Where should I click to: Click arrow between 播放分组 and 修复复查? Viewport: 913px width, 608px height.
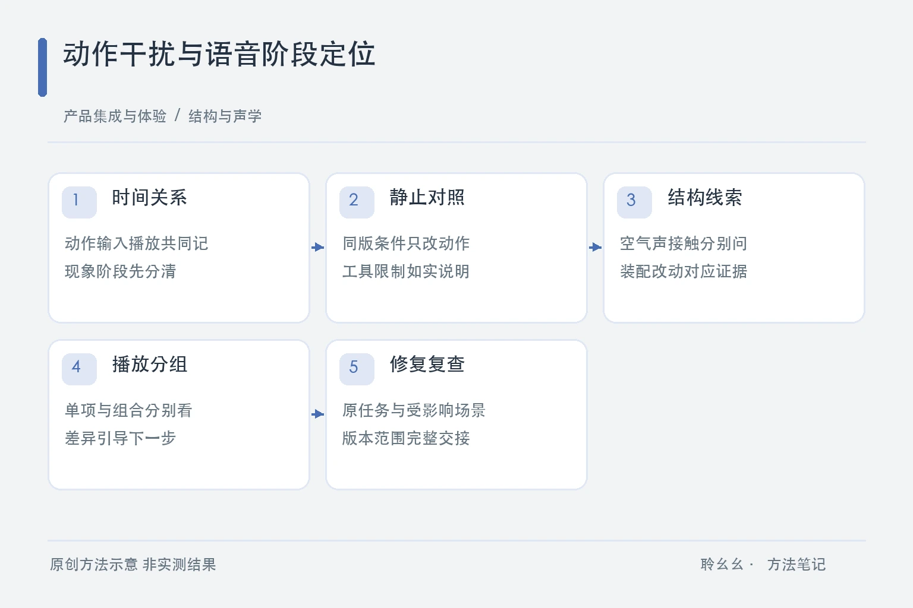pyautogui.click(x=318, y=414)
